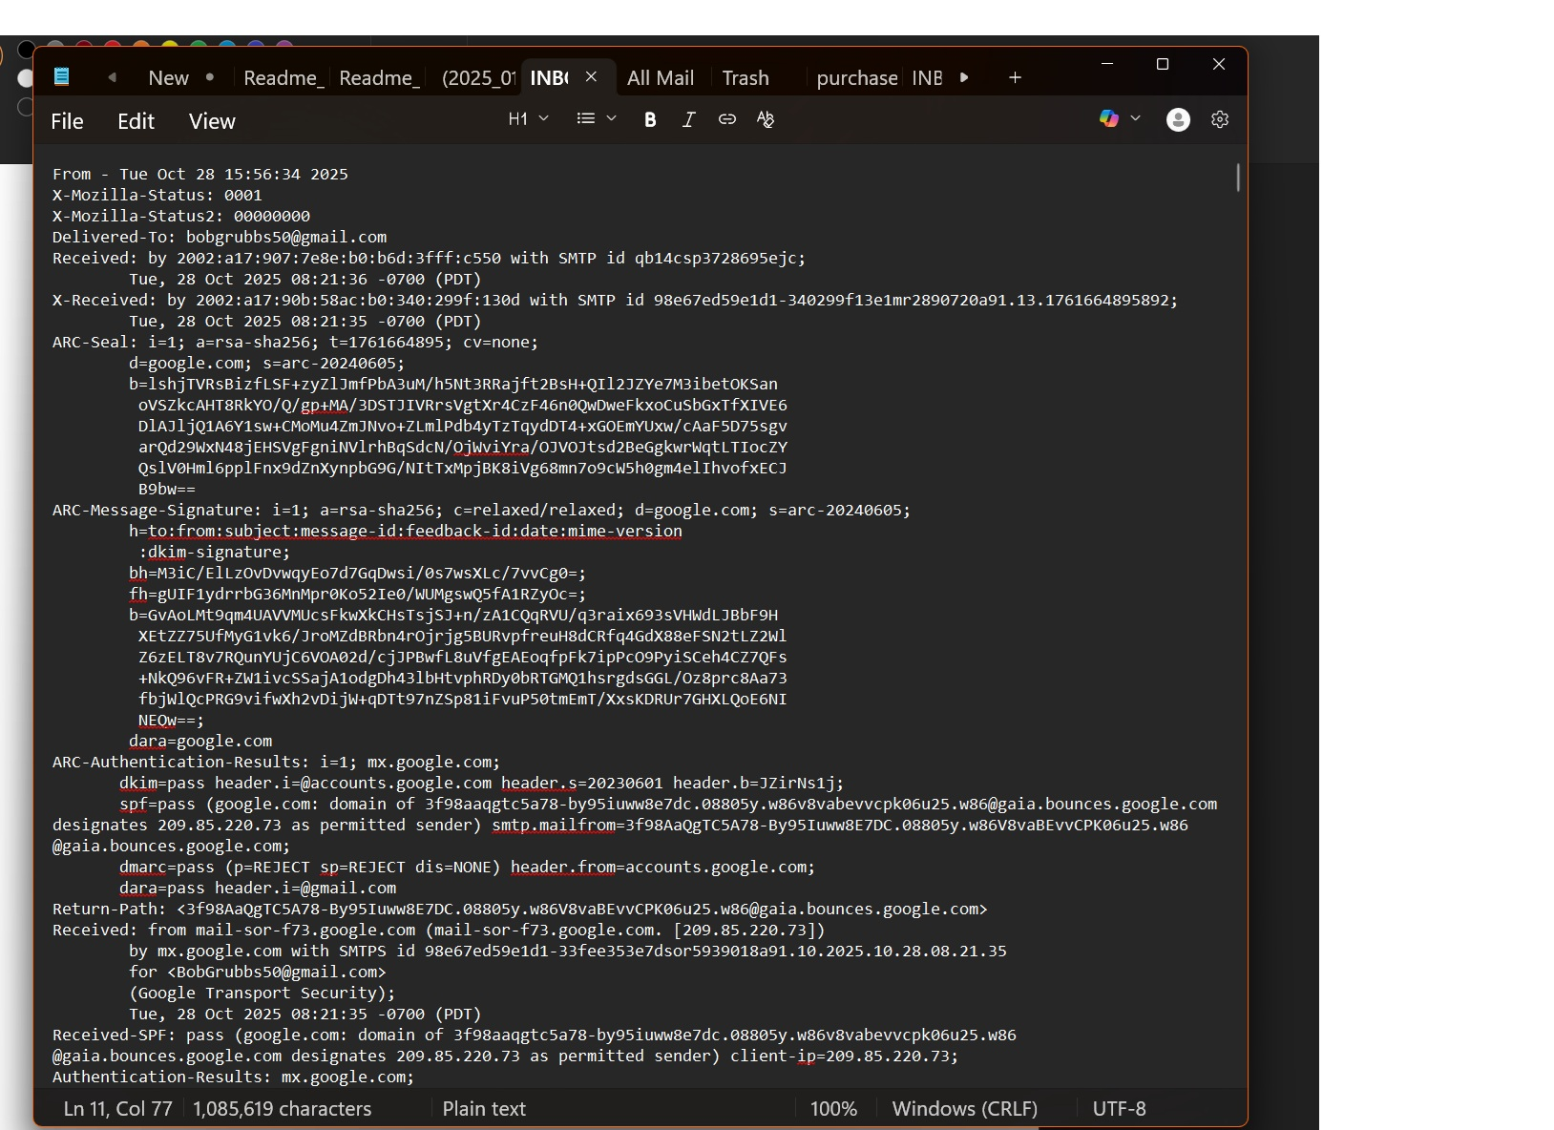1554x1130 pixels.
Task: Toggle bold formatting in toolbar
Action: pos(650,119)
